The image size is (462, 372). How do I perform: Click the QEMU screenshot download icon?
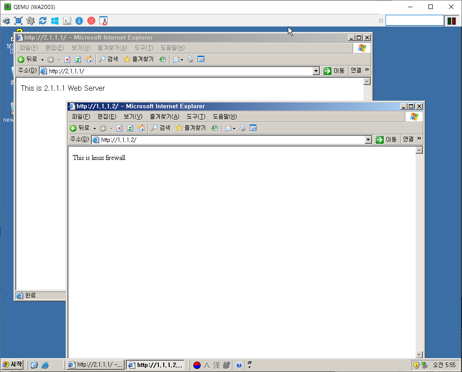point(103,21)
